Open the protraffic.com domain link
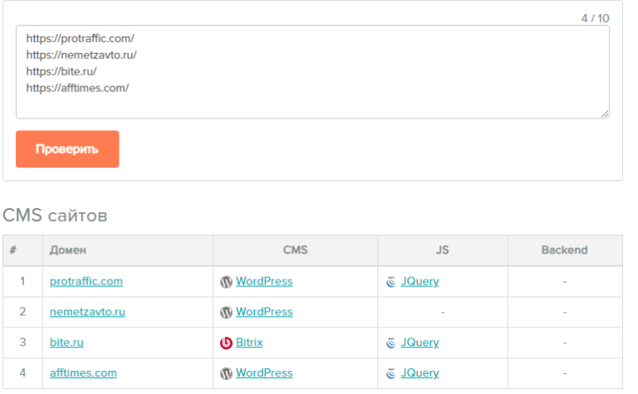 [x=86, y=281]
